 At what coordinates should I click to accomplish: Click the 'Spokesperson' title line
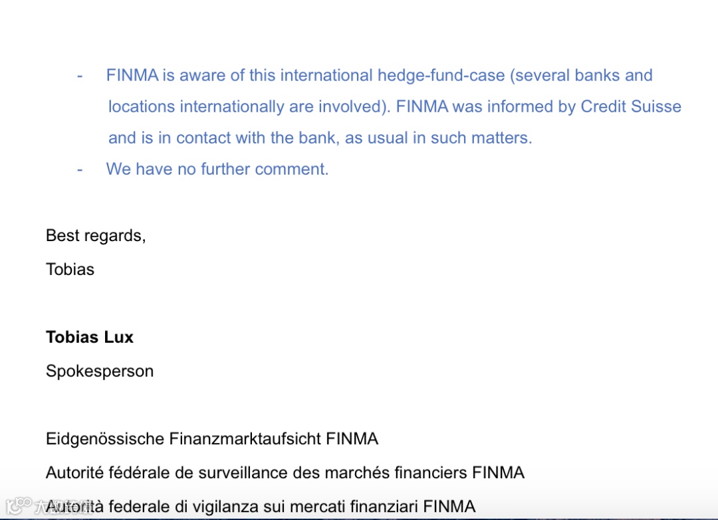click(99, 371)
